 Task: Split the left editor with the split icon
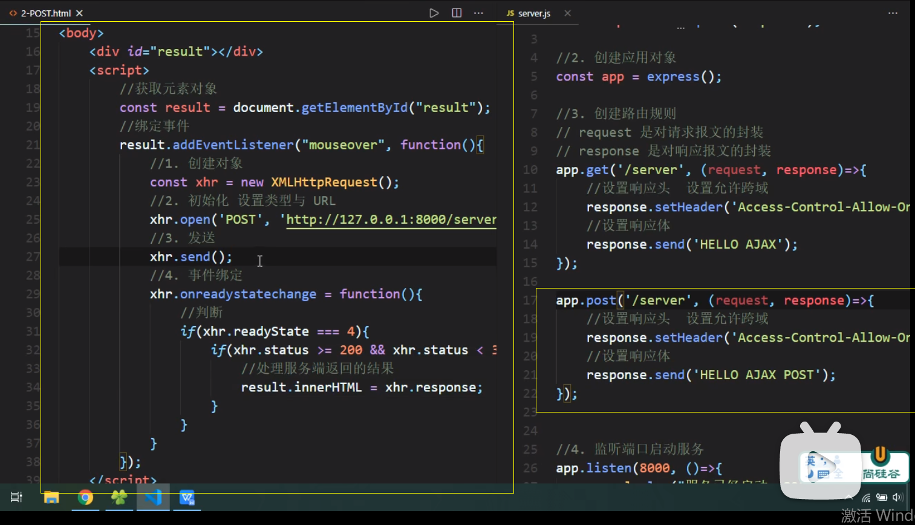tap(457, 13)
